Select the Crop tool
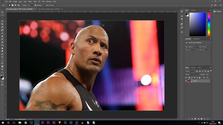Image resolution: width=223 pixels, height=125 pixels. pos(2,24)
